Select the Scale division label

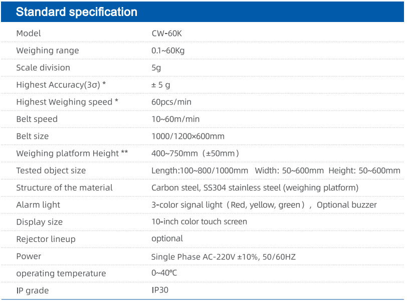coord(43,67)
